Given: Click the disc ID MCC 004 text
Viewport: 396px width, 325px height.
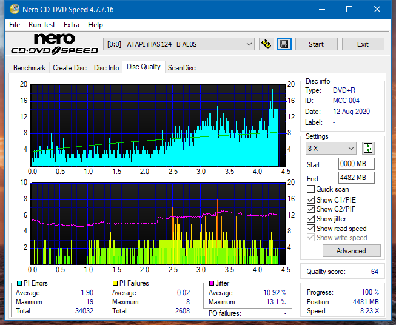Looking at the screenshot, I should coord(346,101).
